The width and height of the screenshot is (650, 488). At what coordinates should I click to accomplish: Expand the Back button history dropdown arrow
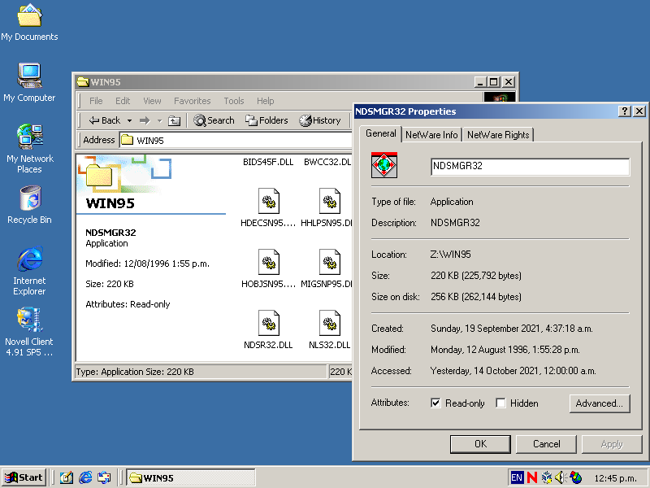129,120
